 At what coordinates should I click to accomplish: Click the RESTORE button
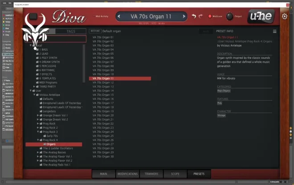pyautogui.click(x=95, y=31)
